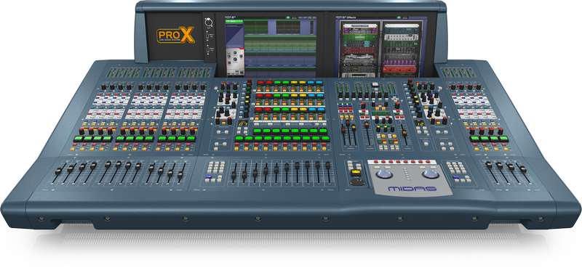Select the orange unit in the right effects rack
The image size is (582, 273).
pyautogui.click(x=400, y=69)
